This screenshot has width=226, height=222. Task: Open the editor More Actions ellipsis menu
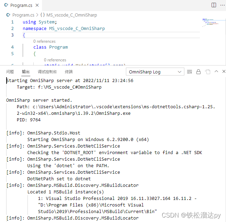(223, 6)
